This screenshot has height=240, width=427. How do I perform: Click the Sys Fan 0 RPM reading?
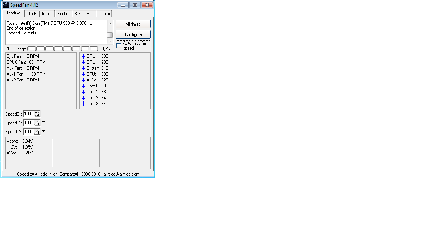(x=23, y=56)
